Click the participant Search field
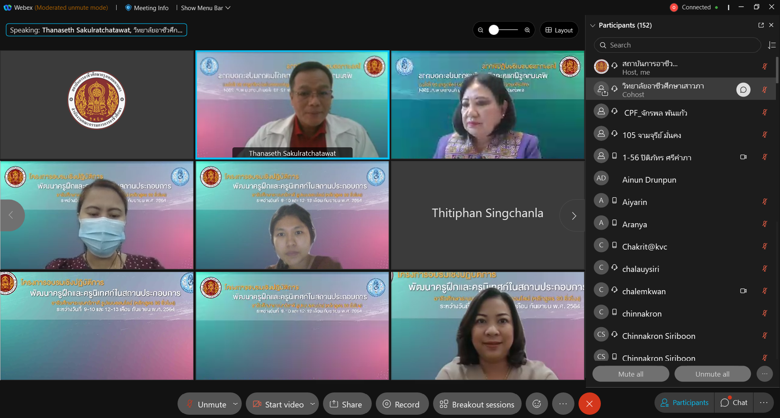The height and width of the screenshot is (418, 780). click(677, 45)
